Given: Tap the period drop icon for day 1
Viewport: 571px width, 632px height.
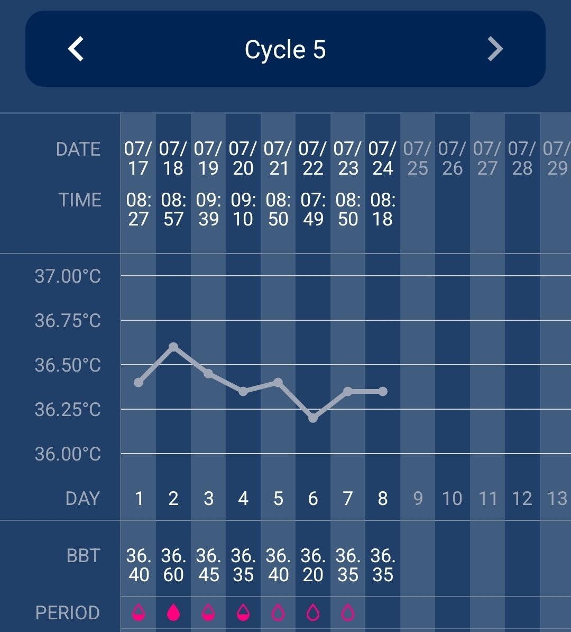Looking at the screenshot, I should tap(139, 613).
